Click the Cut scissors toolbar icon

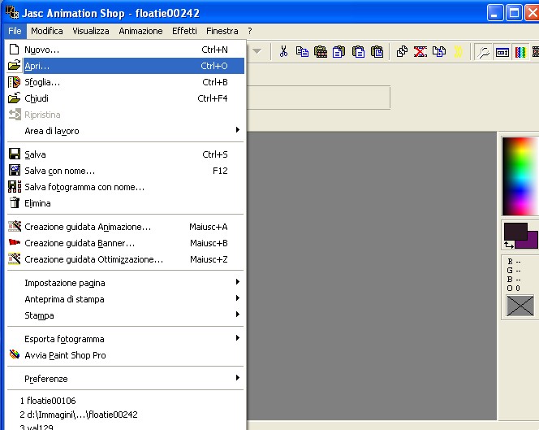click(283, 52)
